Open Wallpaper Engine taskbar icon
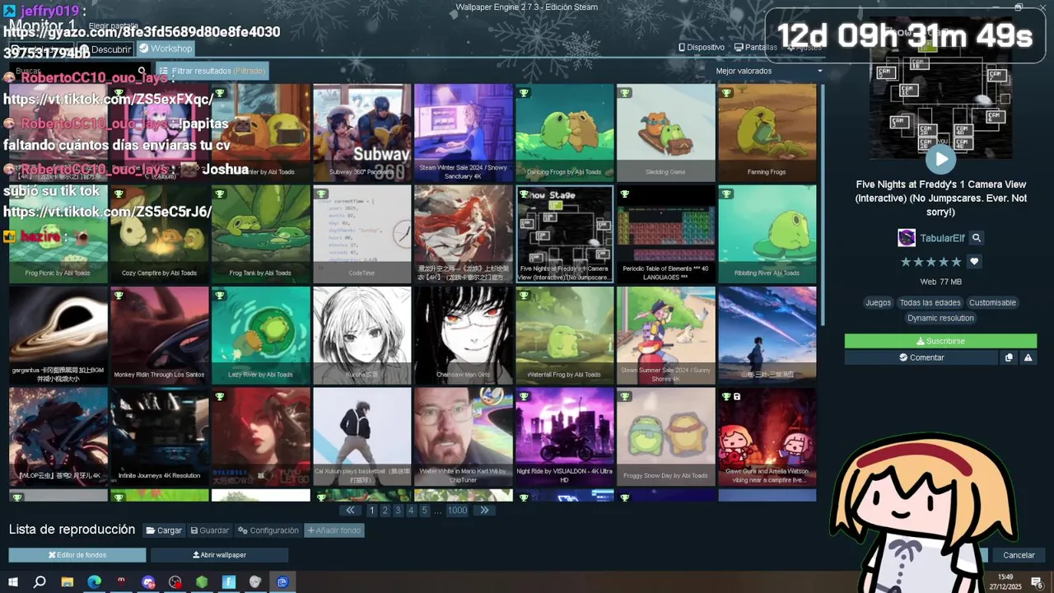Screen dimensions: 1054x593 tap(282, 582)
